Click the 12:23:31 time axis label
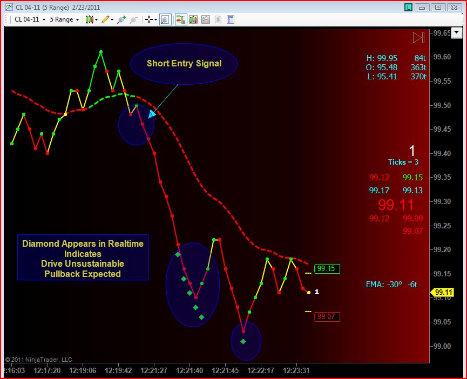 (296, 371)
